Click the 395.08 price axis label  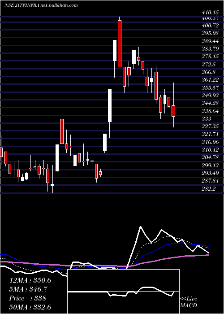pos(210,34)
